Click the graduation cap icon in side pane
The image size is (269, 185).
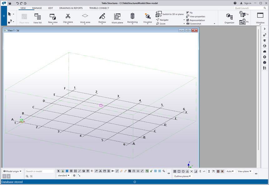point(265,40)
